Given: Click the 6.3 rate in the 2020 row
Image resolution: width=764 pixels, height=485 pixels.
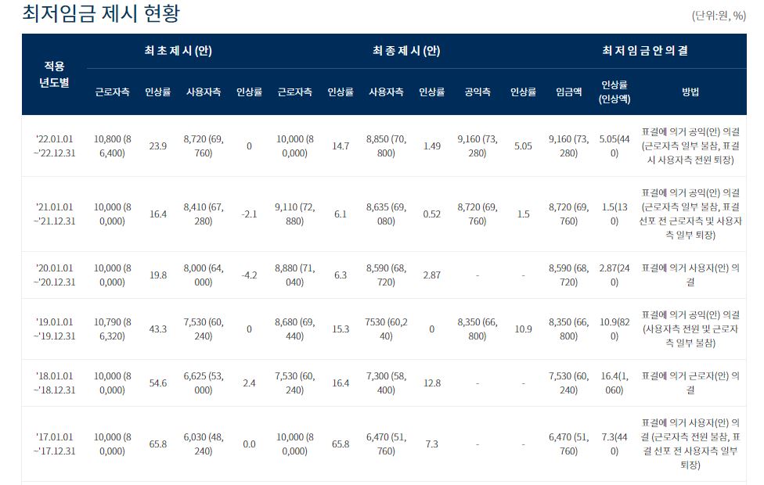Looking at the screenshot, I should point(341,275).
